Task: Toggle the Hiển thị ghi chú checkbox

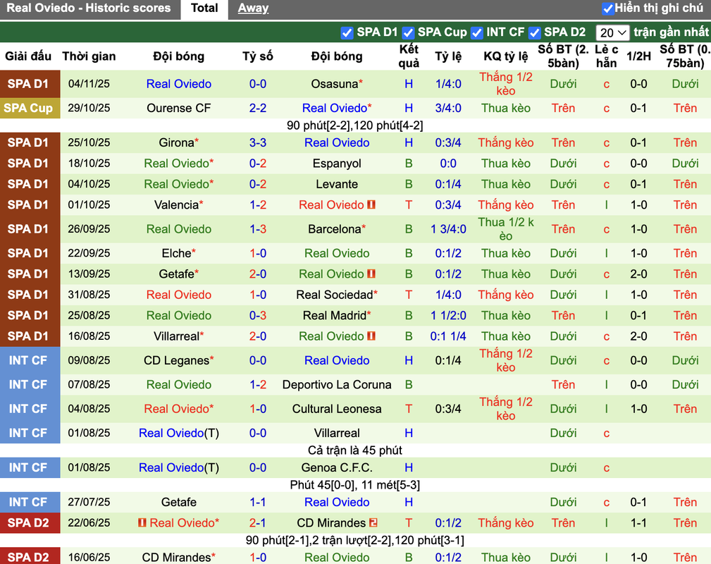Action: (607, 8)
